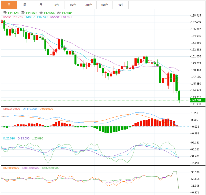
Task: Click the RSI(6): 0.000 label
Action: [x=11, y=168]
